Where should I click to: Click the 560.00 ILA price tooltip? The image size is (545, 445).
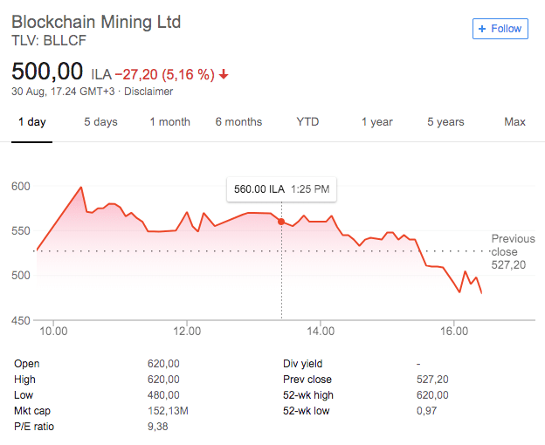tap(281, 188)
